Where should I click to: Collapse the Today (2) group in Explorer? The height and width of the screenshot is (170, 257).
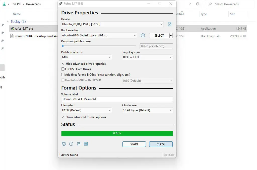(8, 22)
